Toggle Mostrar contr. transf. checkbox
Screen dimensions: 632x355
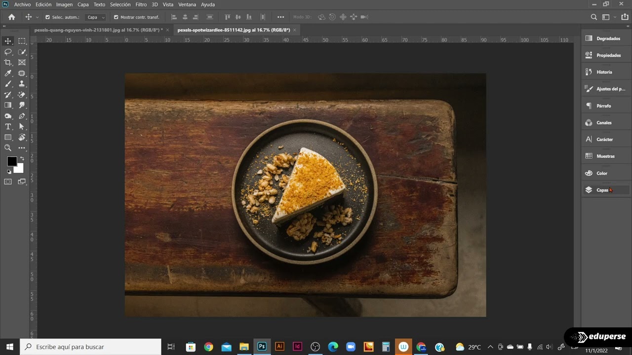[116, 17]
